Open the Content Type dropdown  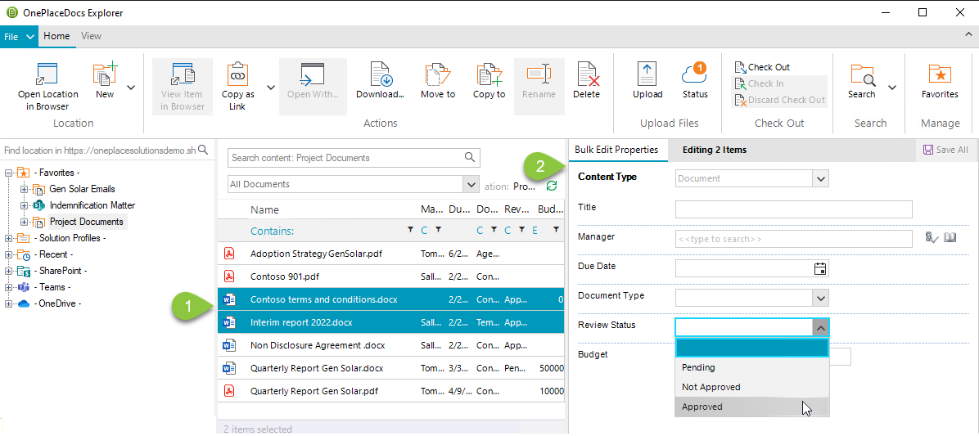[820, 178]
